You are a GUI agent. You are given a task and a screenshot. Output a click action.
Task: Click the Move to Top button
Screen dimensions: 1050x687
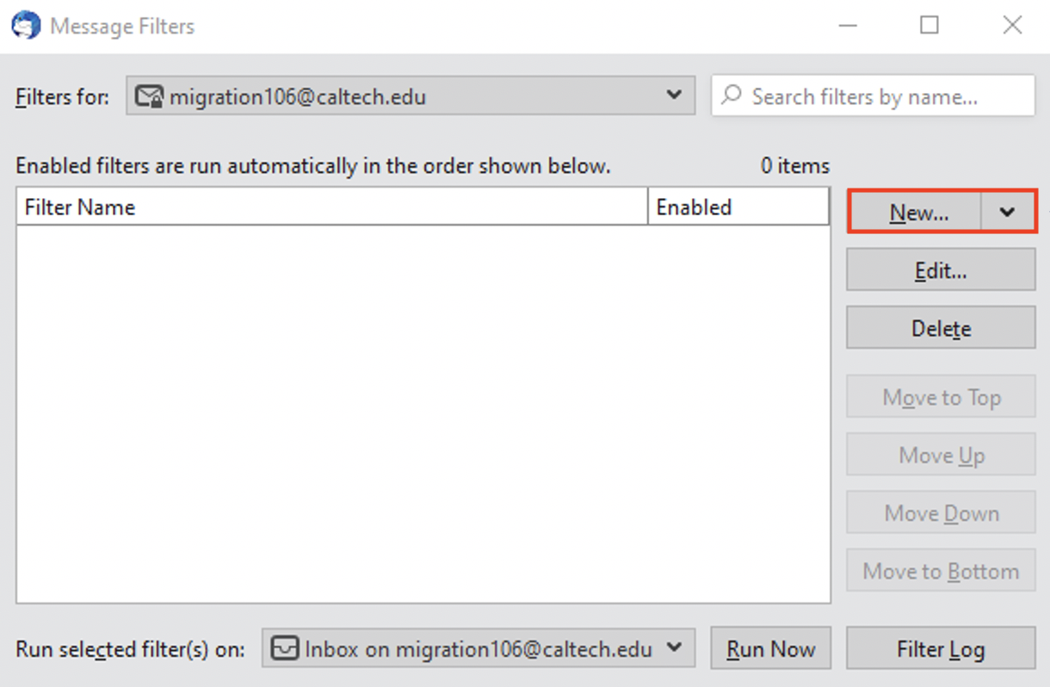point(941,397)
